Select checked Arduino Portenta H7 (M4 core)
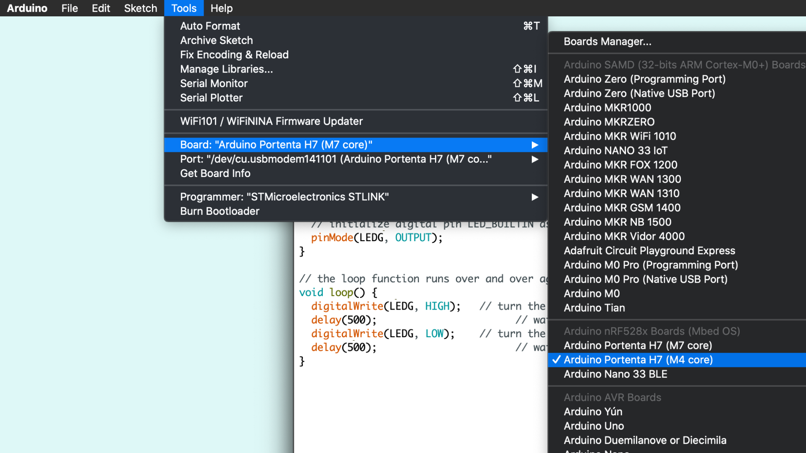 click(638, 360)
